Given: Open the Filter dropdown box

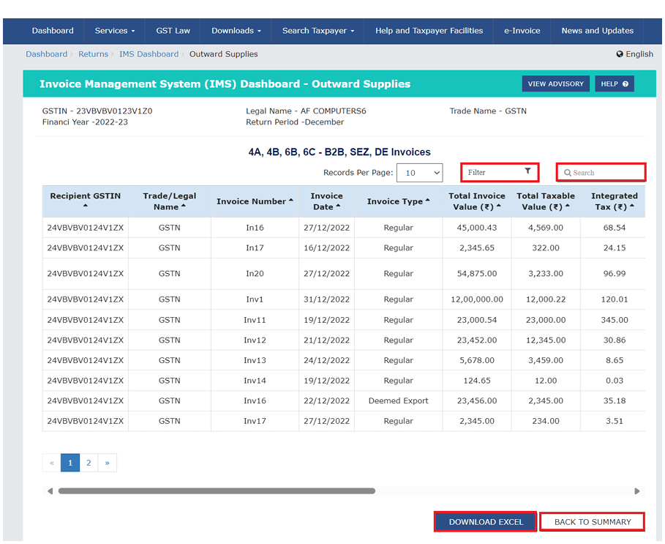Looking at the screenshot, I should (500, 172).
